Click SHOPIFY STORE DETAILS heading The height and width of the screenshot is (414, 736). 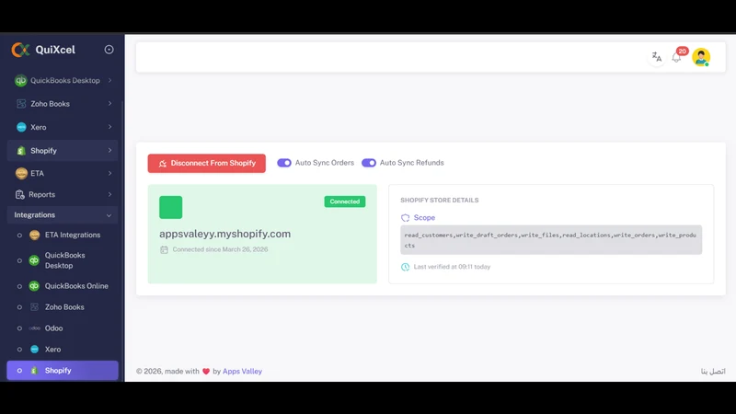point(440,201)
